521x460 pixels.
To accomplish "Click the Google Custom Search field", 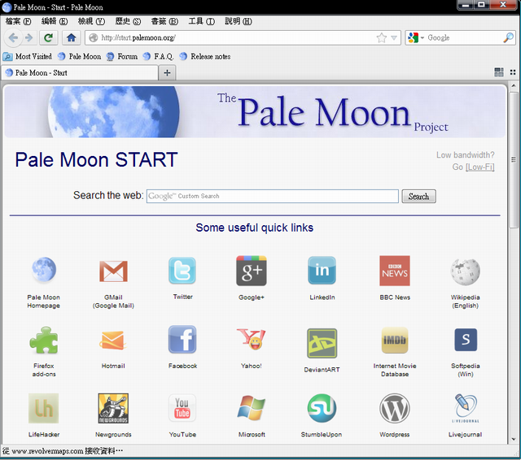I will (272, 196).
